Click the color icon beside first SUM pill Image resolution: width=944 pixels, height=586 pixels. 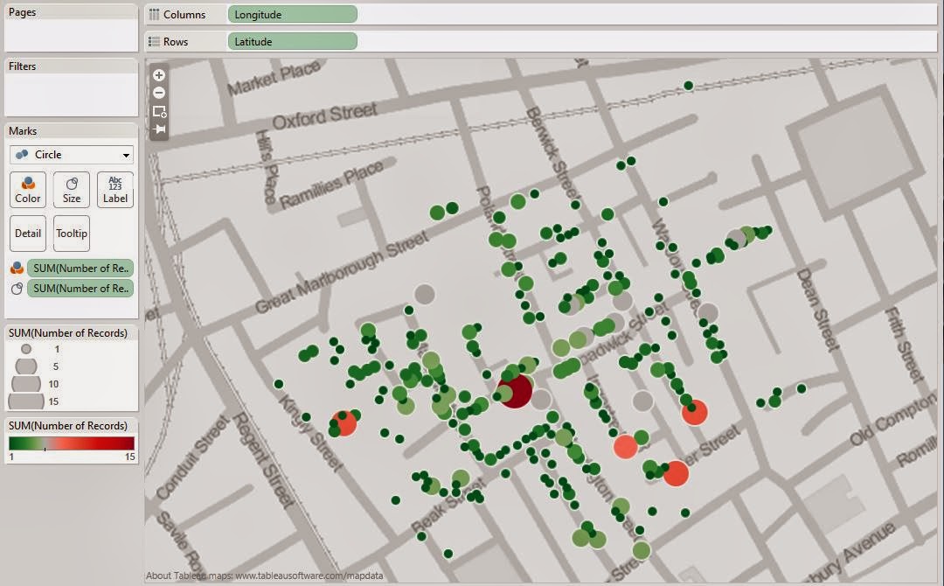[17, 268]
